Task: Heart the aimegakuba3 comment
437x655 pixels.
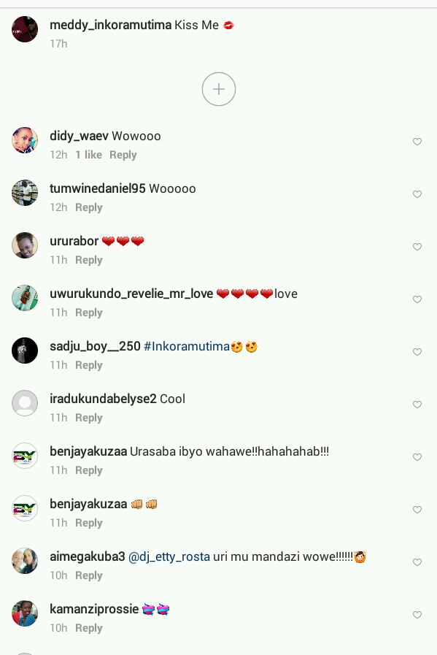Action: pyautogui.click(x=417, y=562)
